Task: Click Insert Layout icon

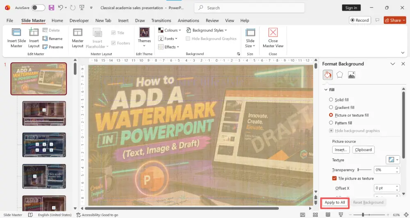Action: (34, 32)
